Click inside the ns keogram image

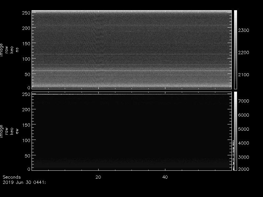(132, 50)
